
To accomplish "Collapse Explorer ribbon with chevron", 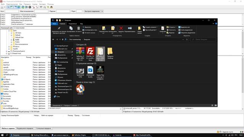I will [213, 24].
